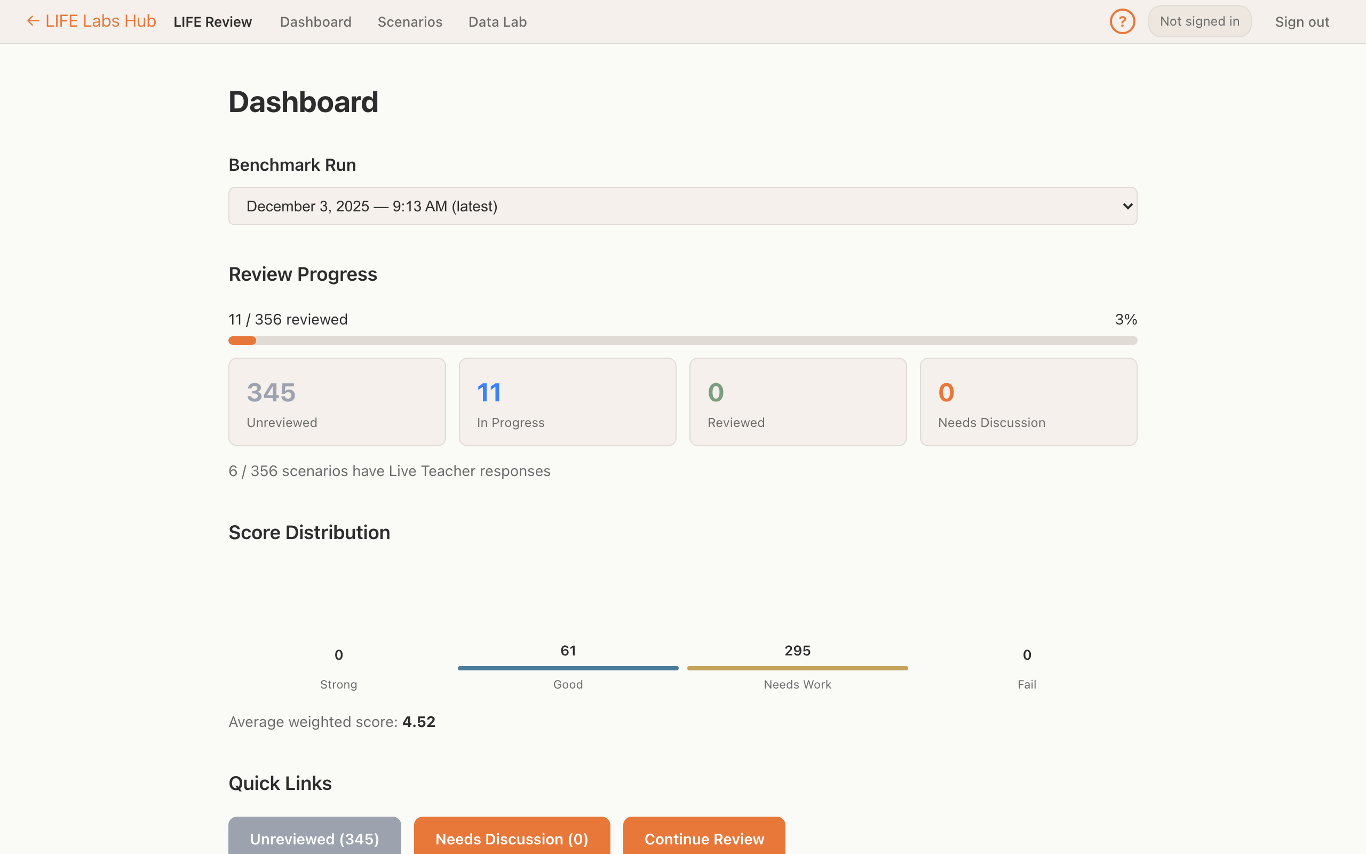Click Sign out
Viewport: 1366px width, 854px height.
pos(1301,22)
